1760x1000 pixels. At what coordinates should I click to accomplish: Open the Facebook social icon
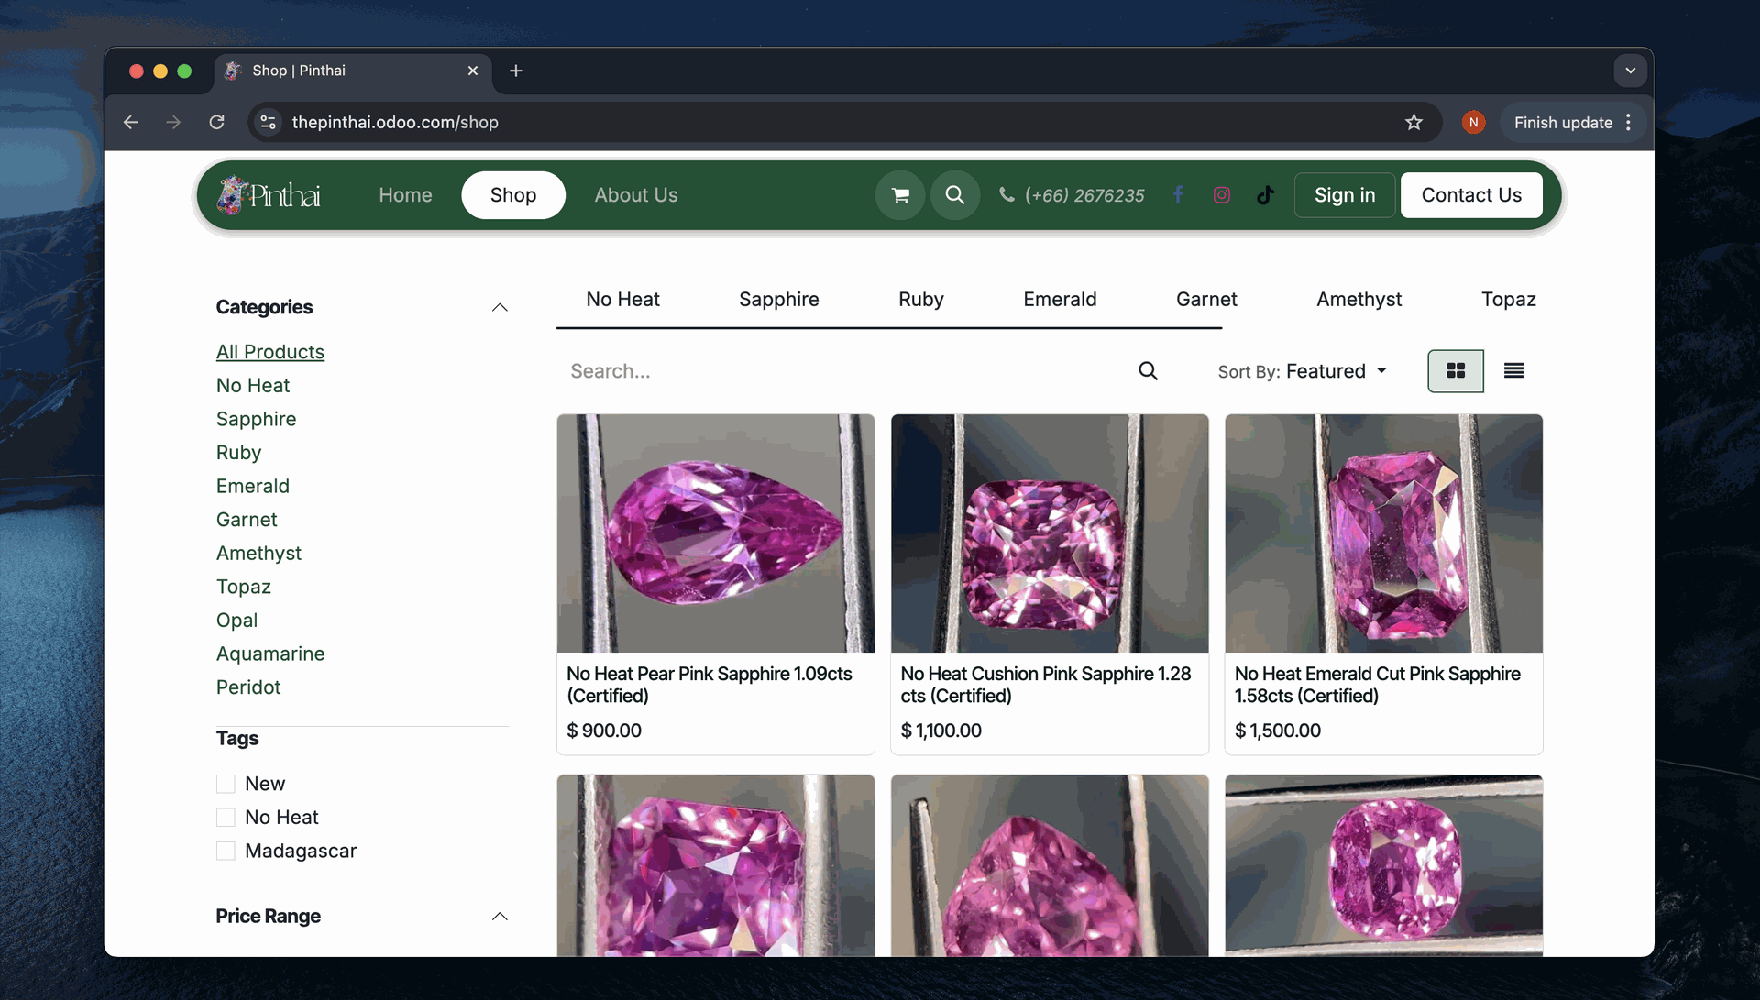(1178, 195)
